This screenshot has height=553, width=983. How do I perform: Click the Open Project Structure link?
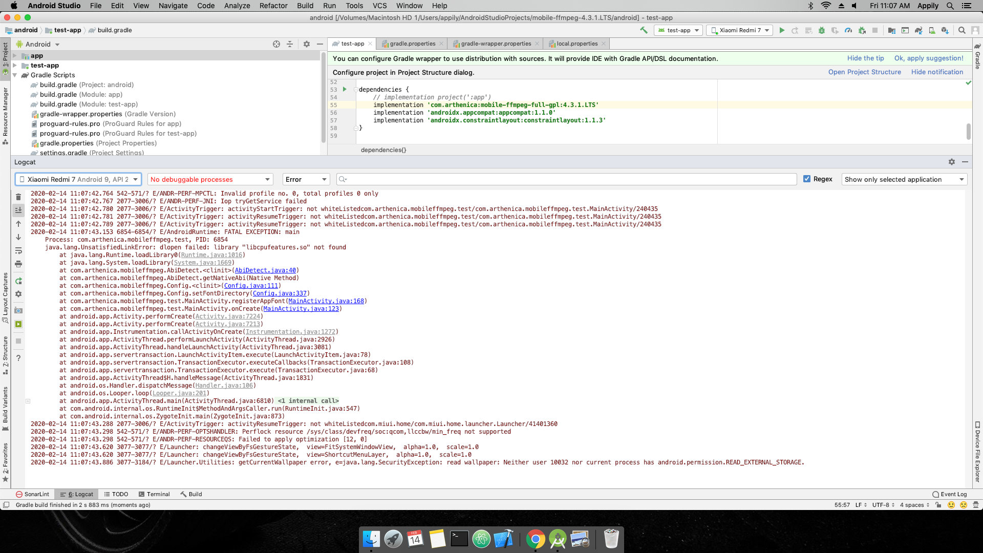[864, 72]
